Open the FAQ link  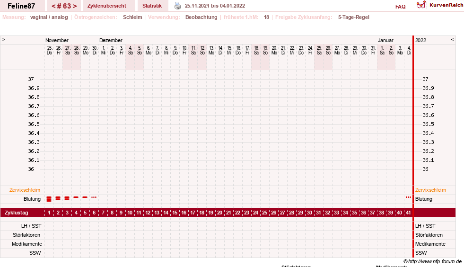(x=400, y=7)
